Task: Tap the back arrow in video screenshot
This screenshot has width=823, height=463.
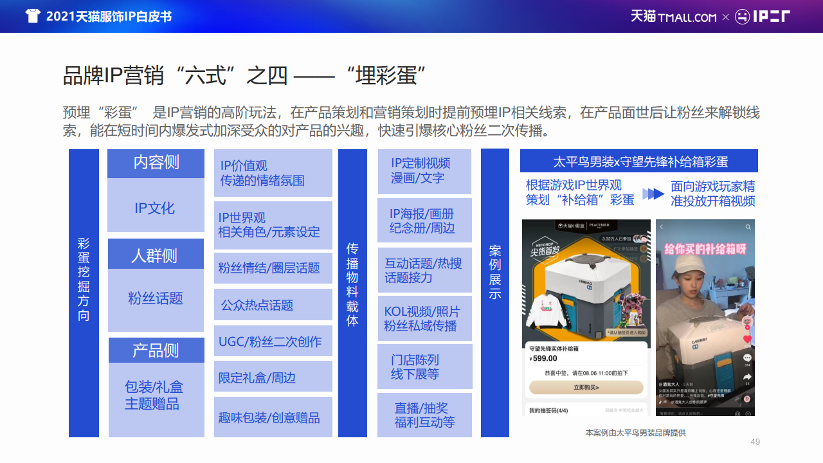Action: click(661, 227)
